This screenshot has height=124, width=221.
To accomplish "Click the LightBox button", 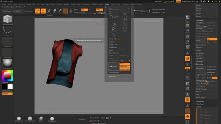I will (x=18, y=11).
